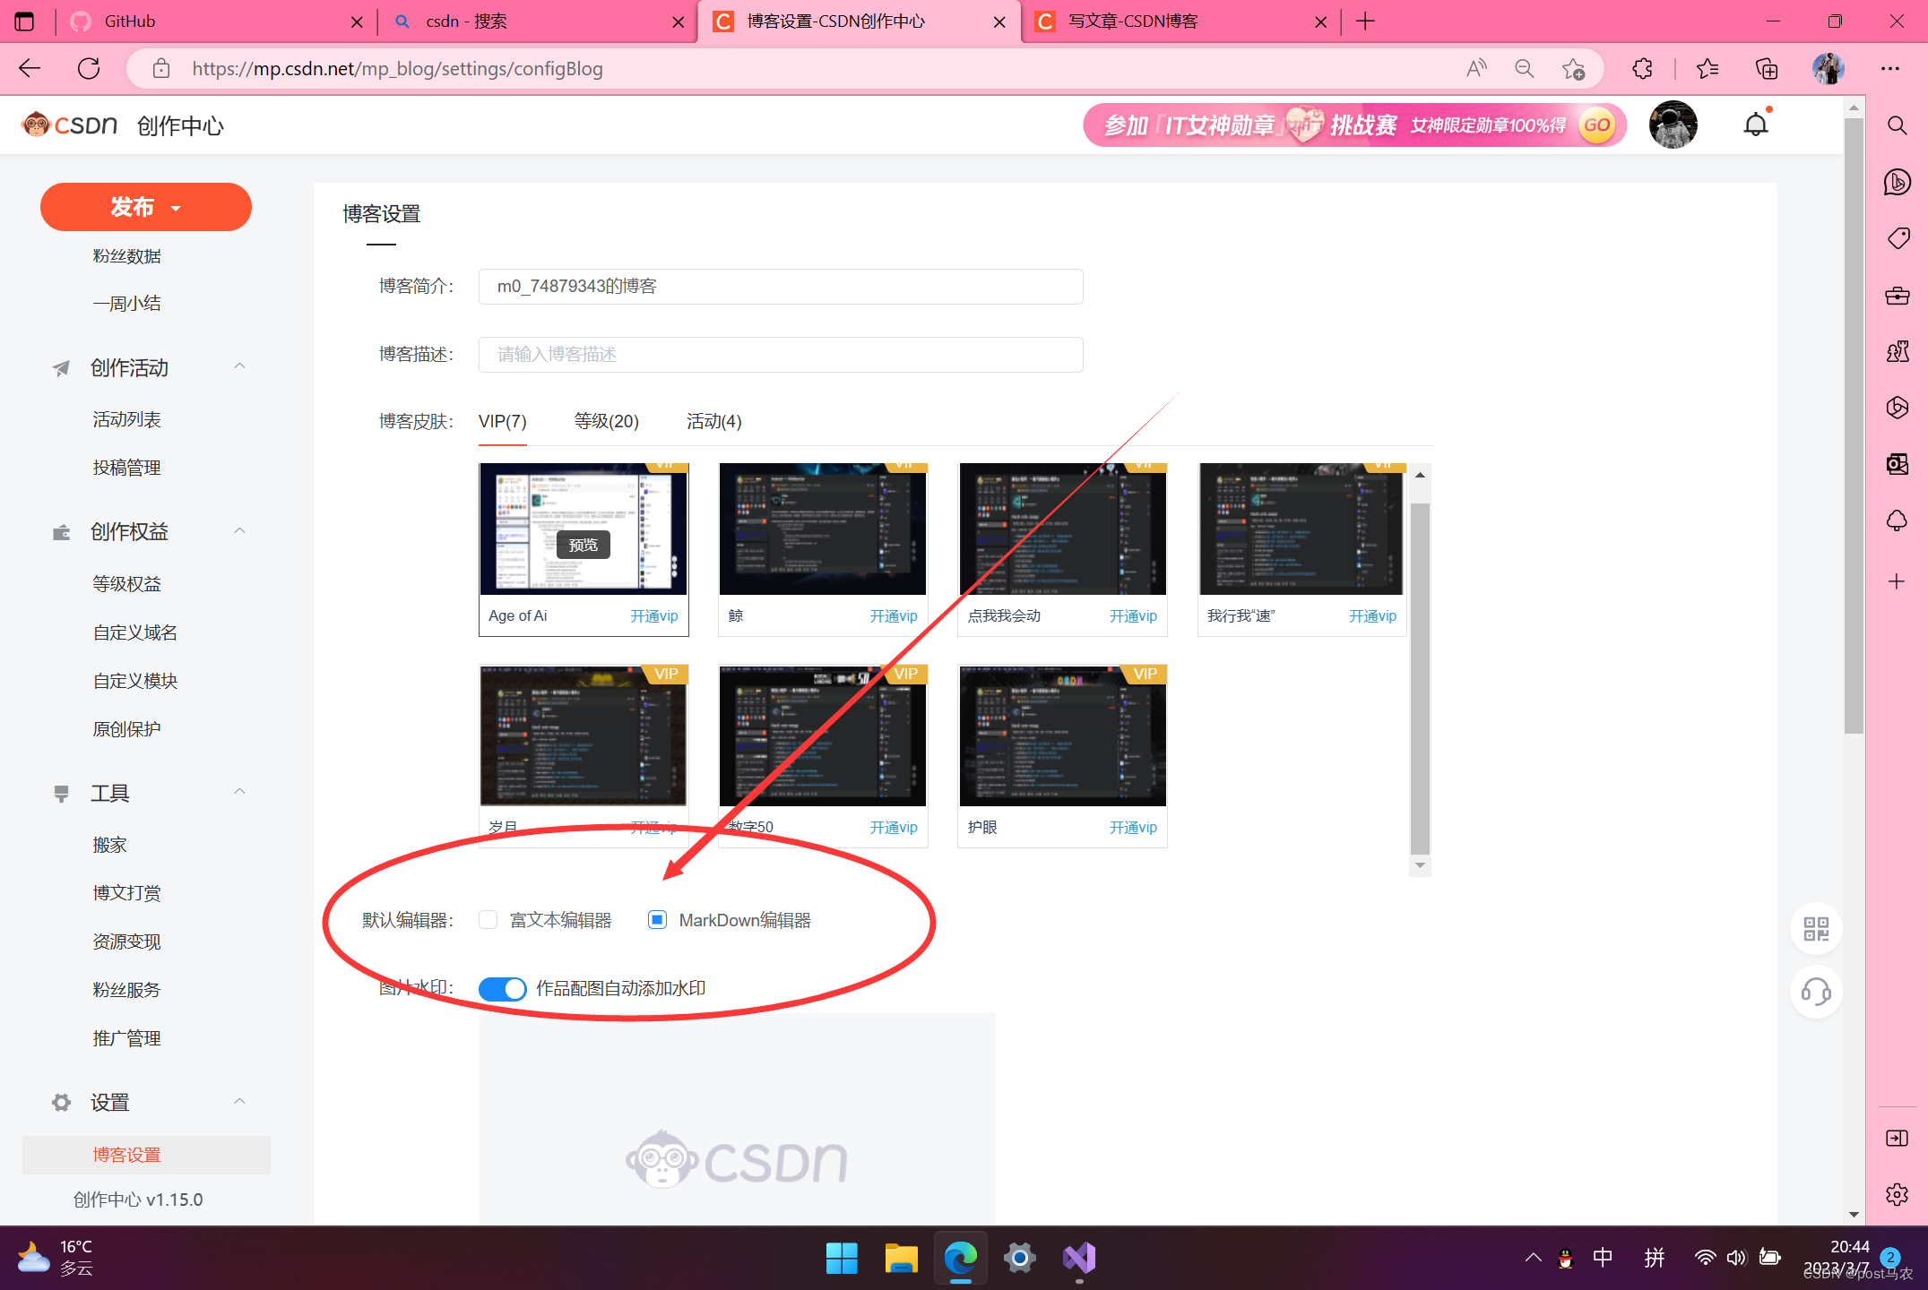Switch to 写文章-CSDN博客 tab
This screenshot has width=1928, height=1290.
tap(1181, 21)
